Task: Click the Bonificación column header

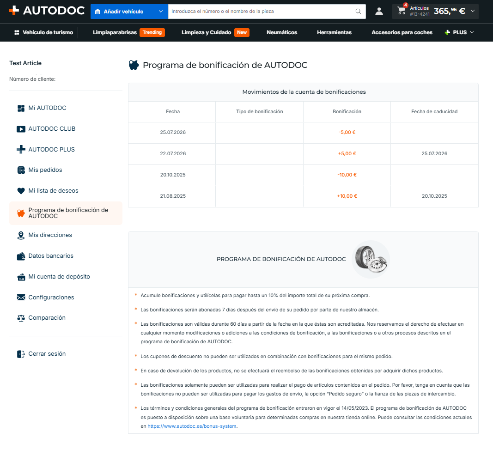Action: (x=347, y=112)
